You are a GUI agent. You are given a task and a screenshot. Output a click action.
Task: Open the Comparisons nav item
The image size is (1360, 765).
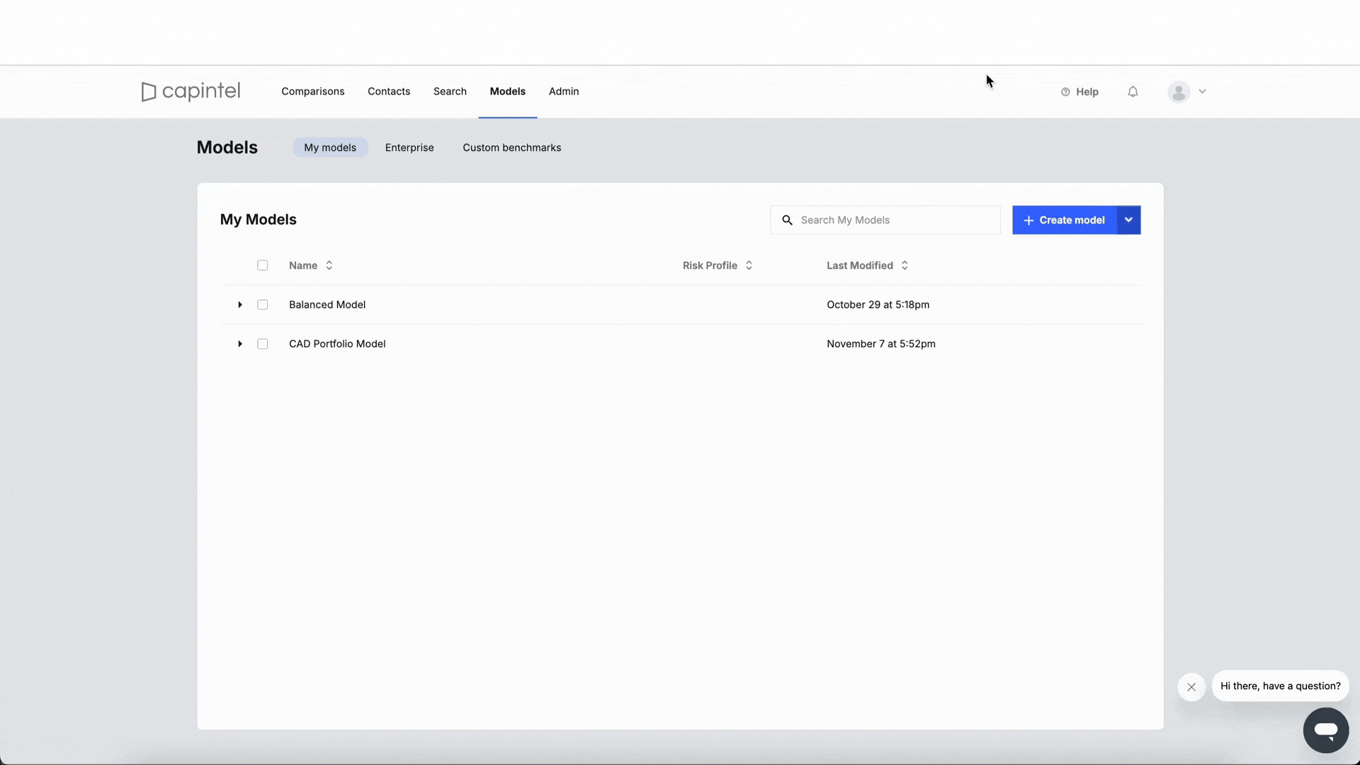click(x=312, y=91)
